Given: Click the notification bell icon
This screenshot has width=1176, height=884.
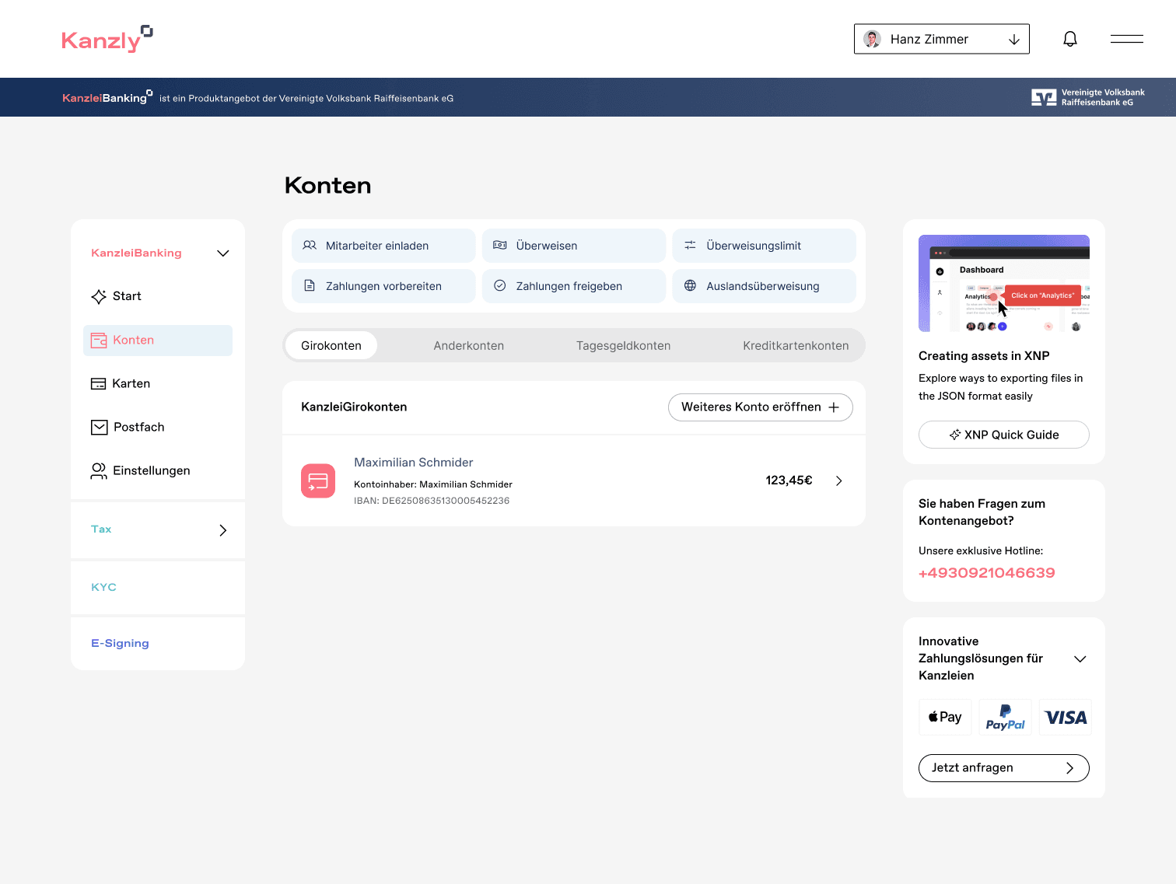Looking at the screenshot, I should tap(1070, 38).
